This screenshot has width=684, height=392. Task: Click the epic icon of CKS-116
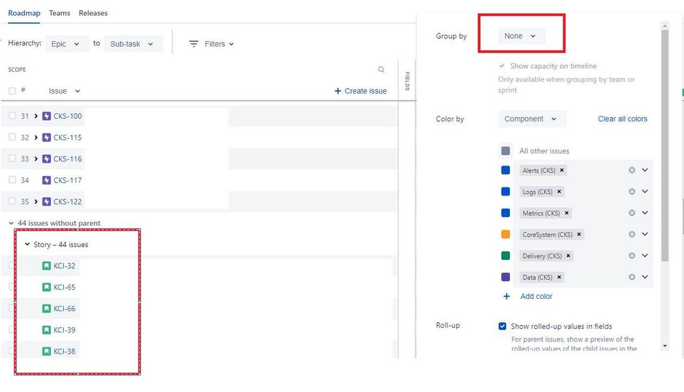click(47, 159)
